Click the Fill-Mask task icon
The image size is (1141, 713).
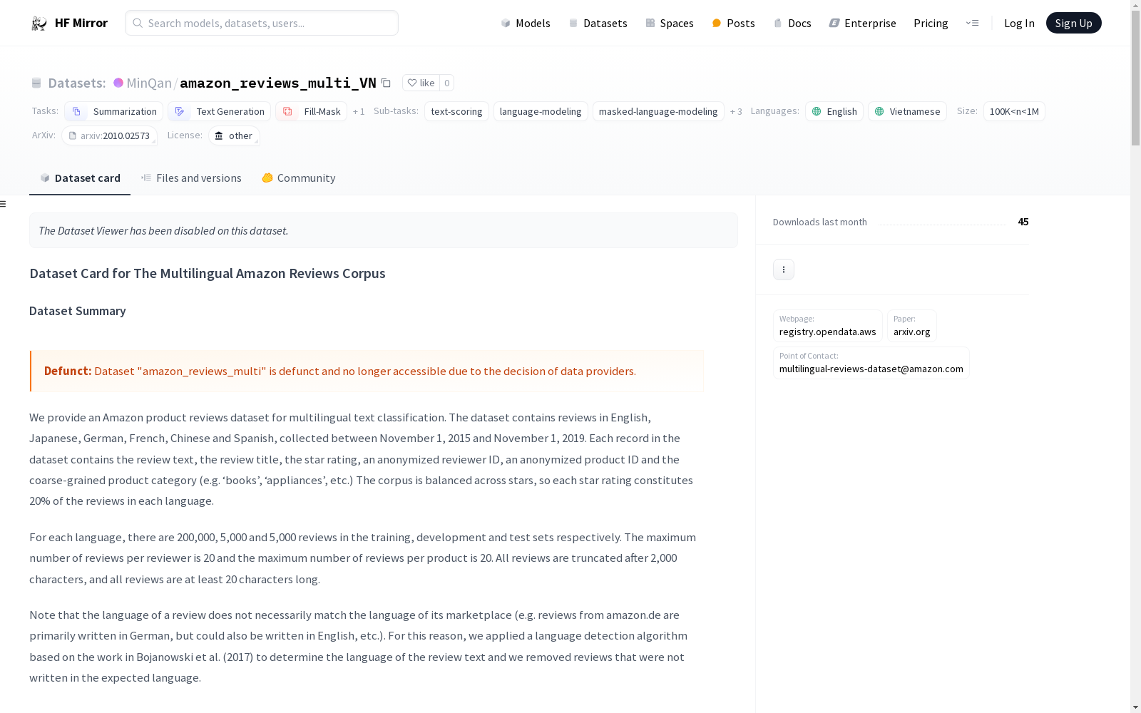(x=287, y=111)
